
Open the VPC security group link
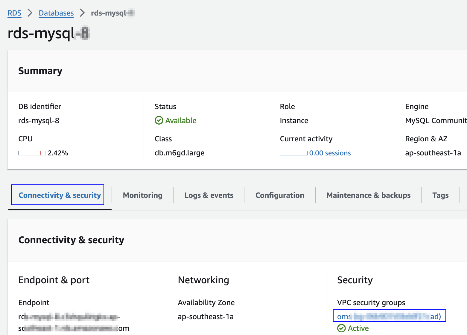coord(389,316)
